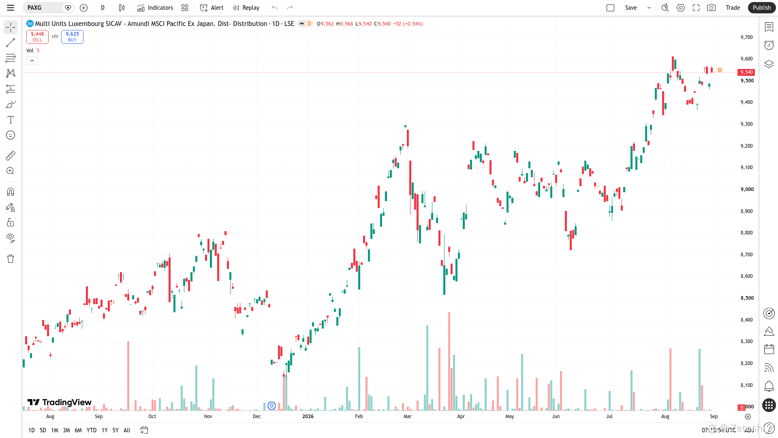Viewport: 778px width, 438px height.
Task: Toggle hide all drawings eye icon
Action: (11, 238)
